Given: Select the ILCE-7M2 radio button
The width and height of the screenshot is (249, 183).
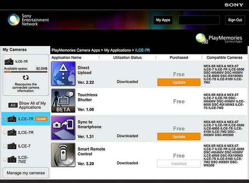Looking at the screenshot, I should point(5,159).
